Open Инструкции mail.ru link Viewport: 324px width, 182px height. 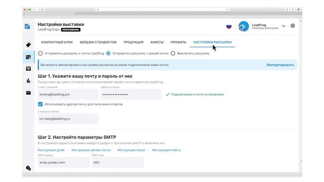(167, 150)
